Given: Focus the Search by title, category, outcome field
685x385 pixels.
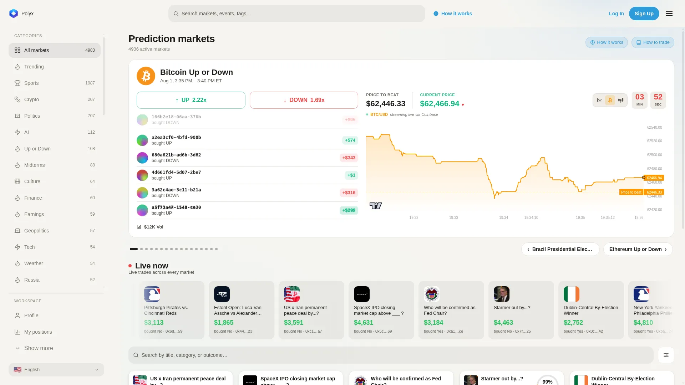Looking at the screenshot, I should click(391, 355).
